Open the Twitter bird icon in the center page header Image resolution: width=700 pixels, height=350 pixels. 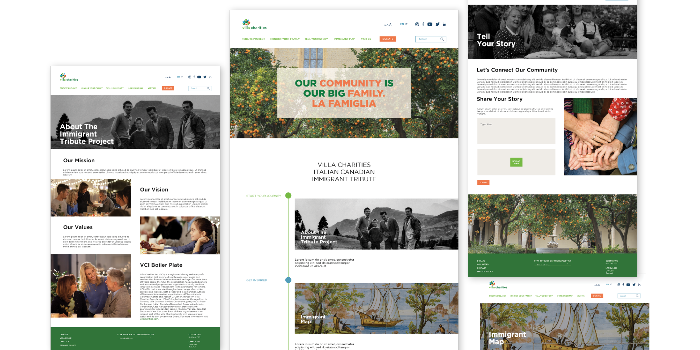point(437,24)
